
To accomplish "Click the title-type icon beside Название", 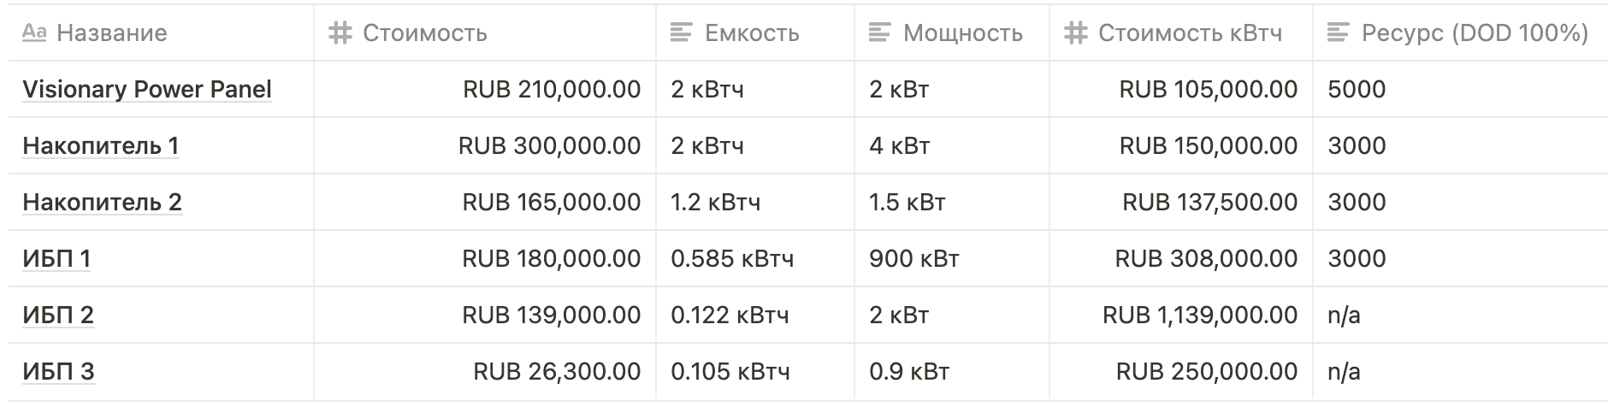I will tap(34, 32).
